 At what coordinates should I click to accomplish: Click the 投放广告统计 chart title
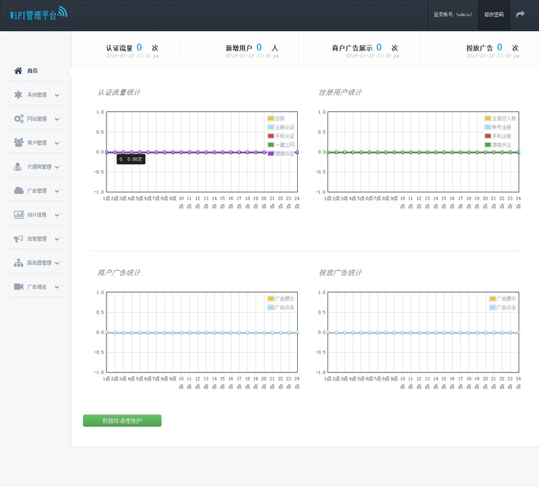pyautogui.click(x=340, y=273)
